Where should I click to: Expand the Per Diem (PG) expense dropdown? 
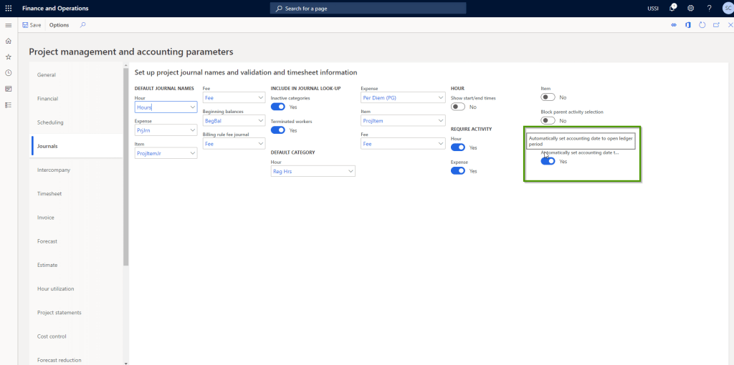[439, 97]
